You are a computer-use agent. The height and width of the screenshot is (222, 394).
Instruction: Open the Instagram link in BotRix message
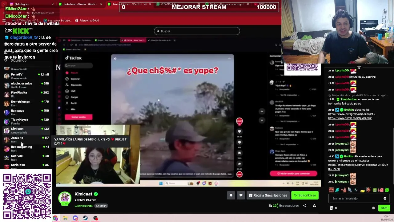[352, 114]
